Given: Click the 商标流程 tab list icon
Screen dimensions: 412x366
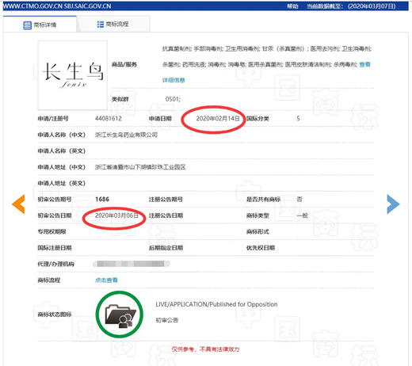Looking at the screenshot, I should (101, 25).
